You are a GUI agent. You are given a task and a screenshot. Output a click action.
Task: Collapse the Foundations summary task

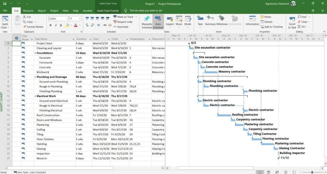pyautogui.click(x=35, y=53)
